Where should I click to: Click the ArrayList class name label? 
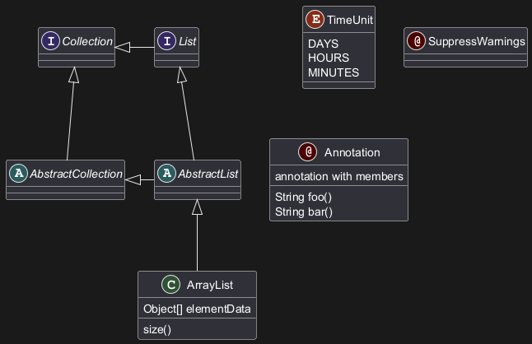pos(209,286)
